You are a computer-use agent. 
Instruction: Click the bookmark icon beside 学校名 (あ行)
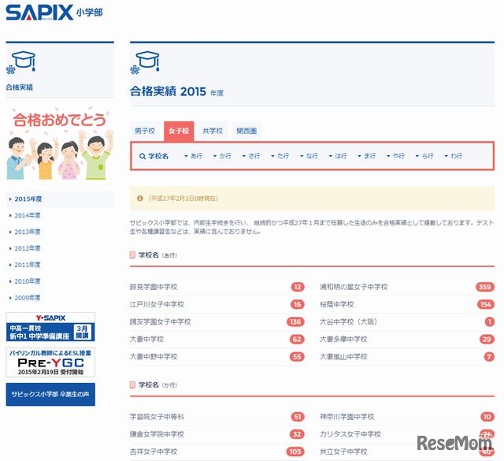coord(132,255)
